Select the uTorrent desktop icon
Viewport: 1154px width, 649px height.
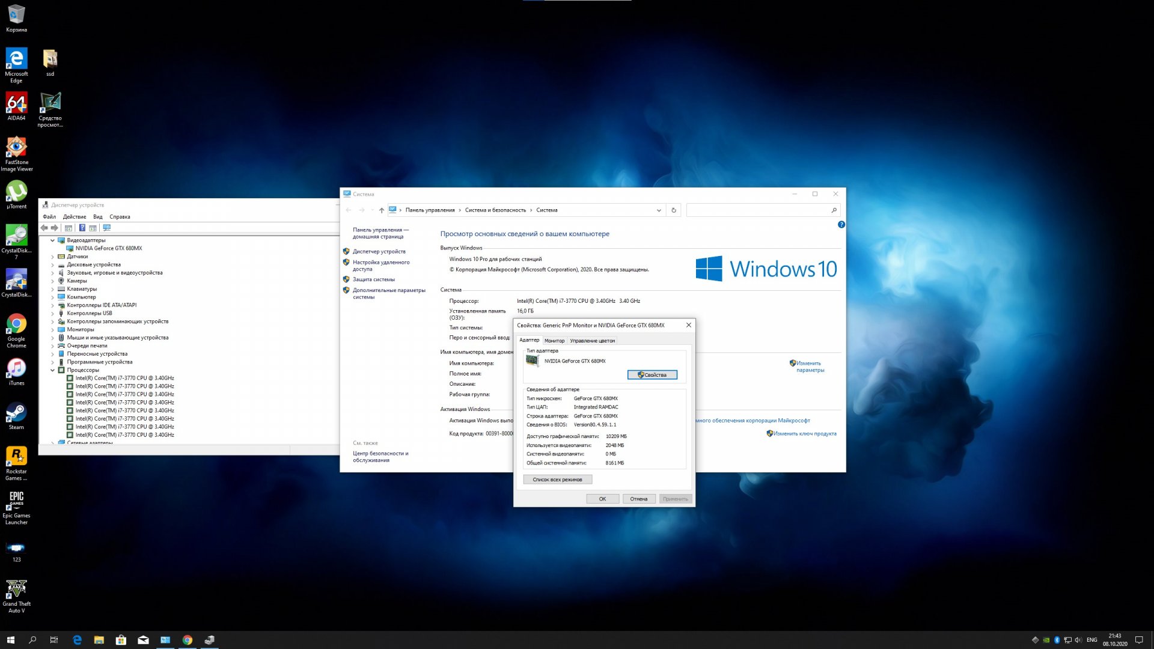coord(16,195)
